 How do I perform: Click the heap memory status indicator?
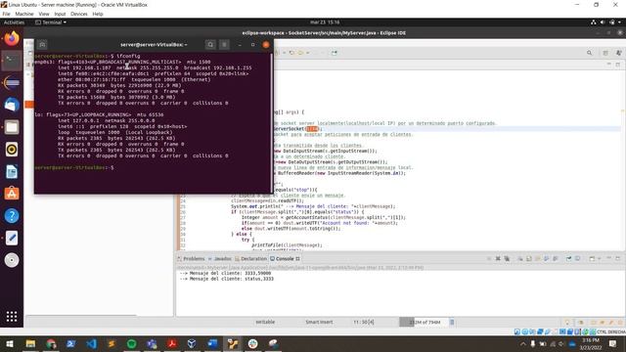pyautogui.click(x=424, y=322)
